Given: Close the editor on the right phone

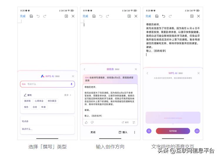Looking at the screenshot, I should click(198, 16).
